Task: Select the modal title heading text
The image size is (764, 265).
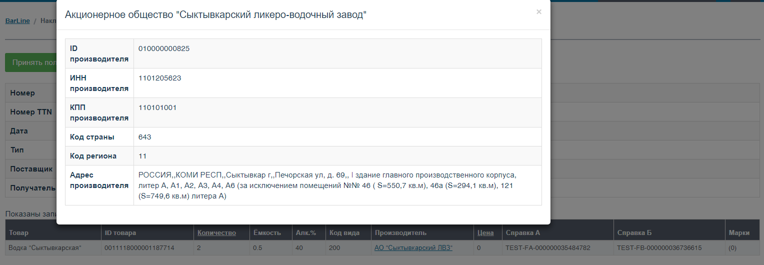Action: 216,15
